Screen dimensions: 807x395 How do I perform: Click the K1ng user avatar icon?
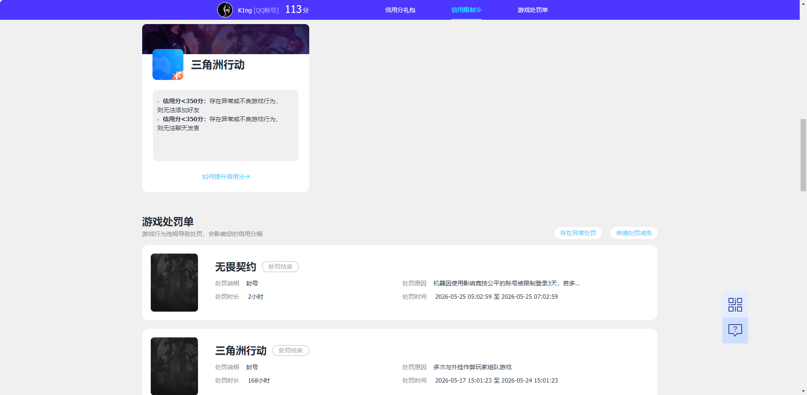click(x=225, y=10)
